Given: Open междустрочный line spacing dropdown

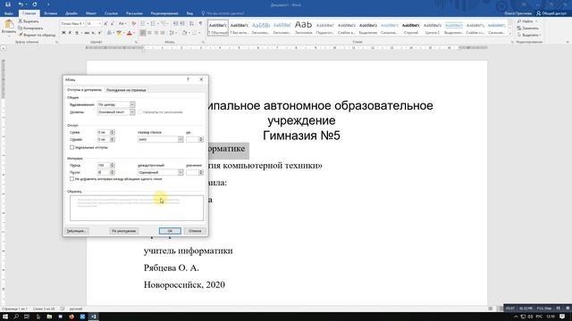Looking at the screenshot, I should pyautogui.click(x=181, y=172).
